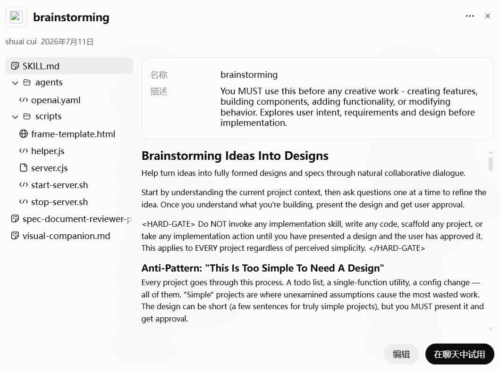The height and width of the screenshot is (371, 500).
Task: Collapse the scripts folder chevron
Action: (15, 116)
